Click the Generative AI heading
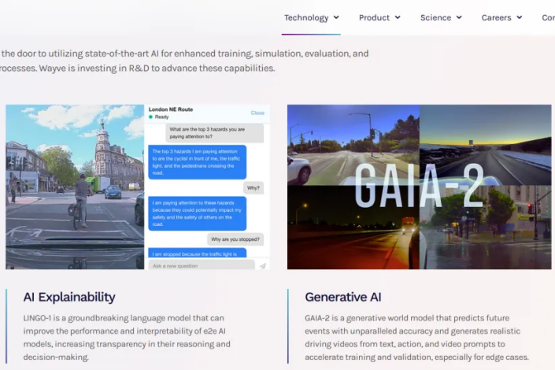The height and width of the screenshot is (370, 555). point(343,297)
